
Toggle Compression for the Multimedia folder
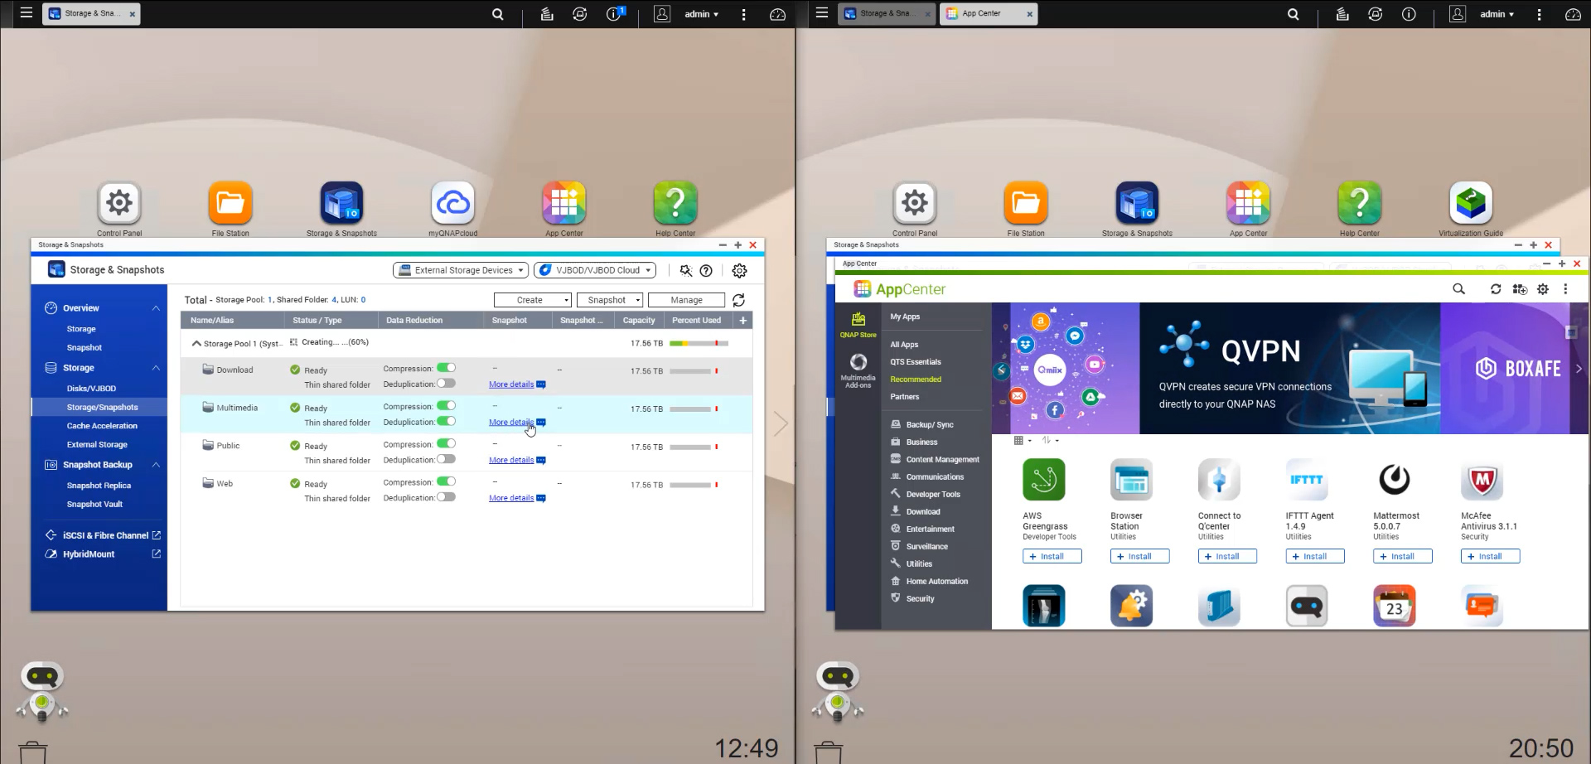pos(447,406)
